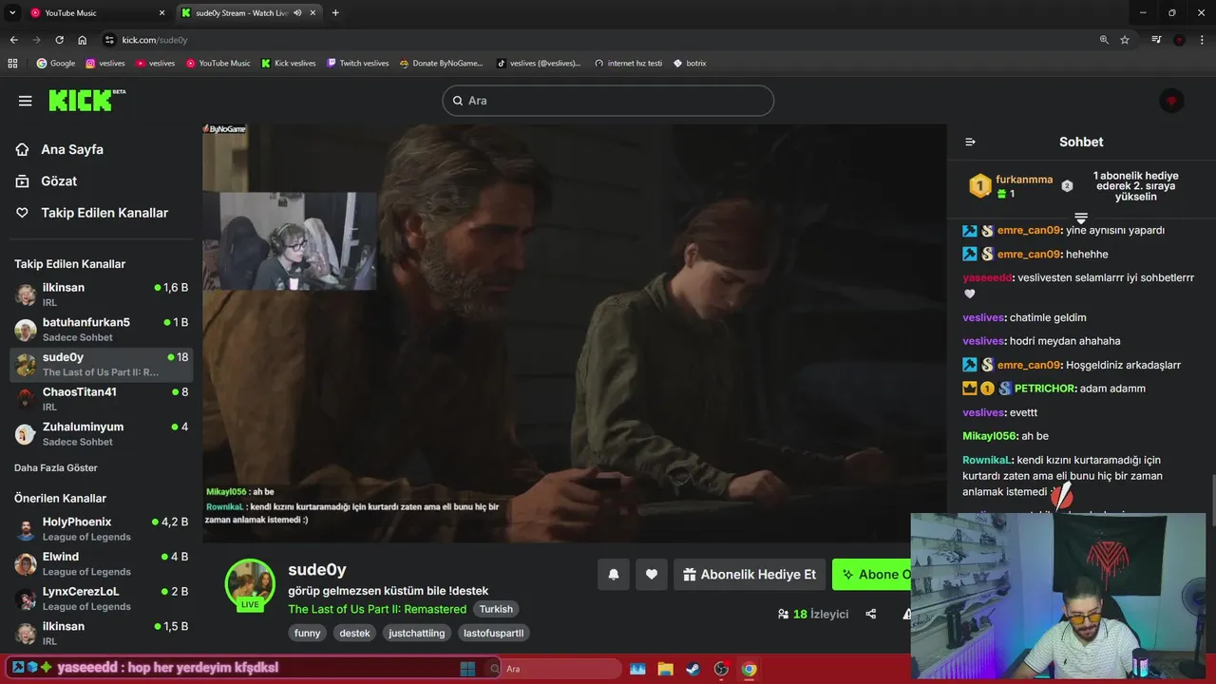Open the tab search dropdown
This screenshot has width=1216, height=684.
(12, 13)
